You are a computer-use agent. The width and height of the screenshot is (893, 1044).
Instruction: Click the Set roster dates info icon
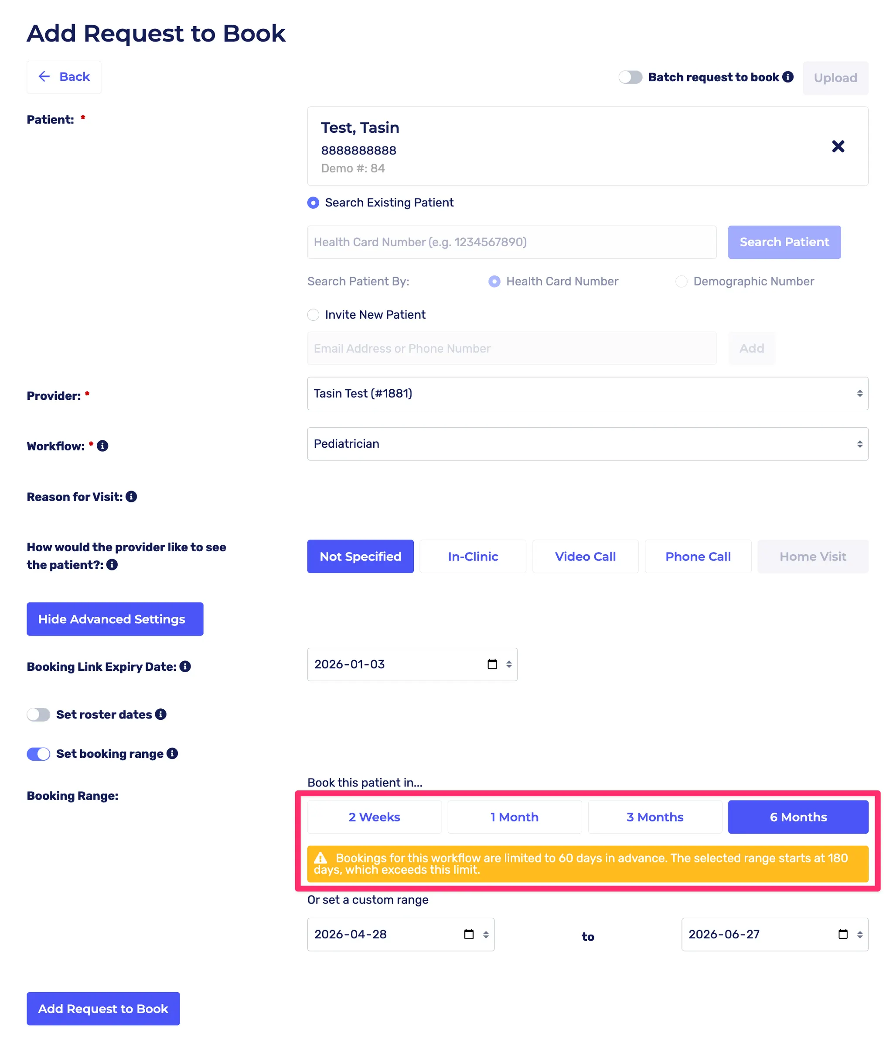pyautogui.click(x=160, y=714)
